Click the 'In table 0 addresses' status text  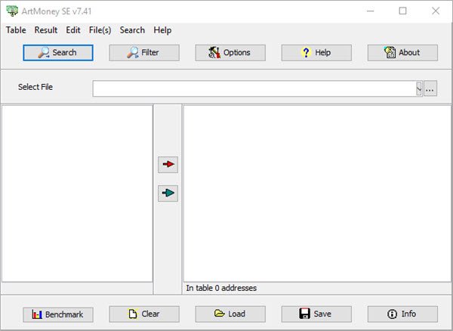pyautogui.click(x=221, y=288)
